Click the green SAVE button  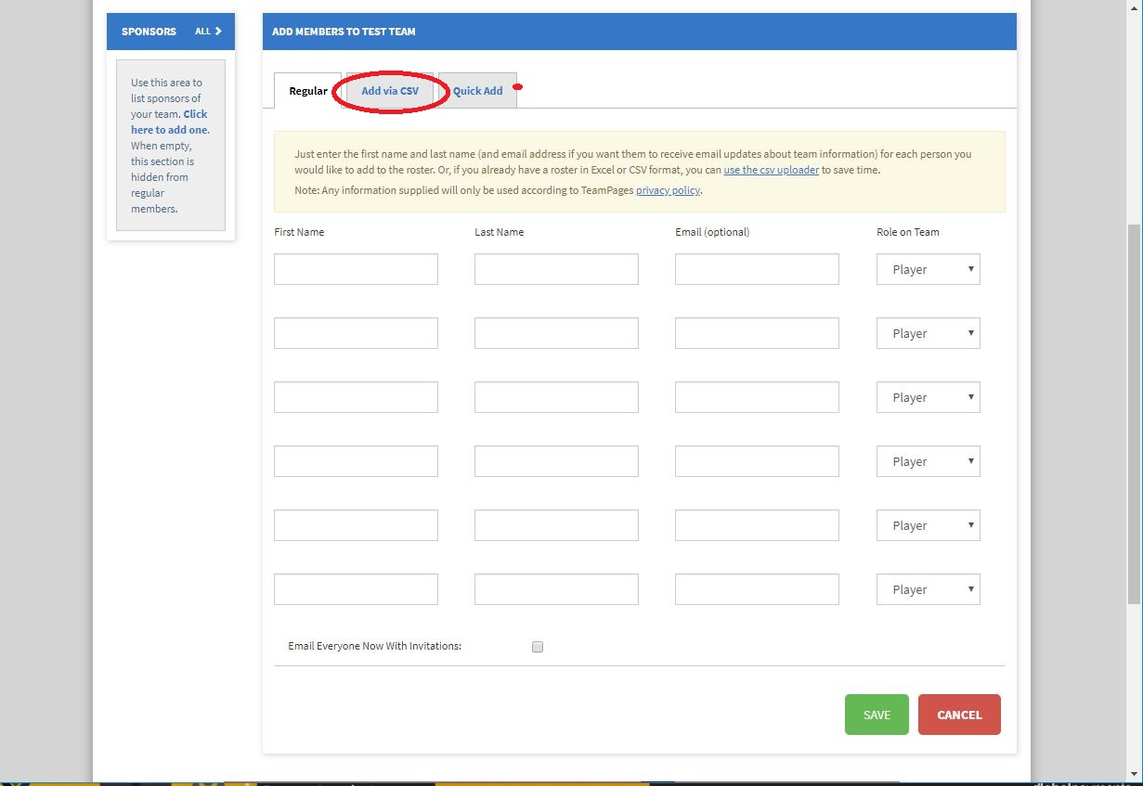click(877, 715)
